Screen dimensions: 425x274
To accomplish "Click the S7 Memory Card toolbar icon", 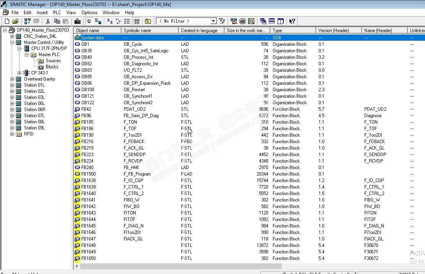I will pos(36,21).
